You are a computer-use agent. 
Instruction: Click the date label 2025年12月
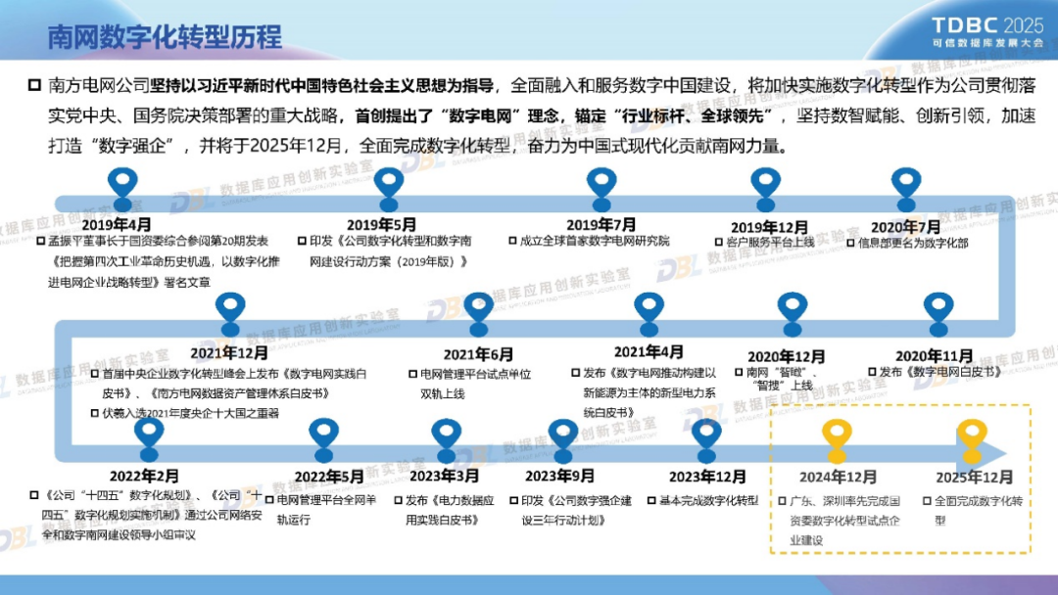point(975,477)
